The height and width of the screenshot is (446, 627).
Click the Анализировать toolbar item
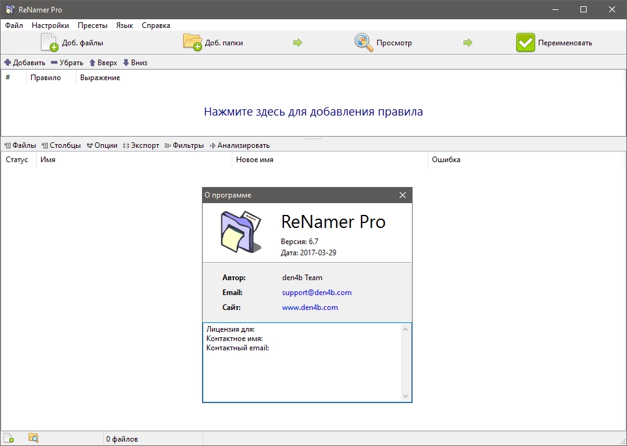coord(239,145)
